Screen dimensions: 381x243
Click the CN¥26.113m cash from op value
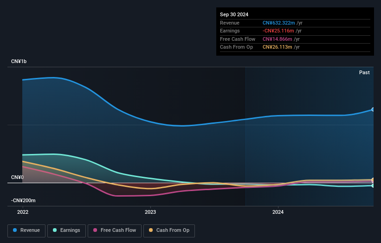(x=277, y=47)
